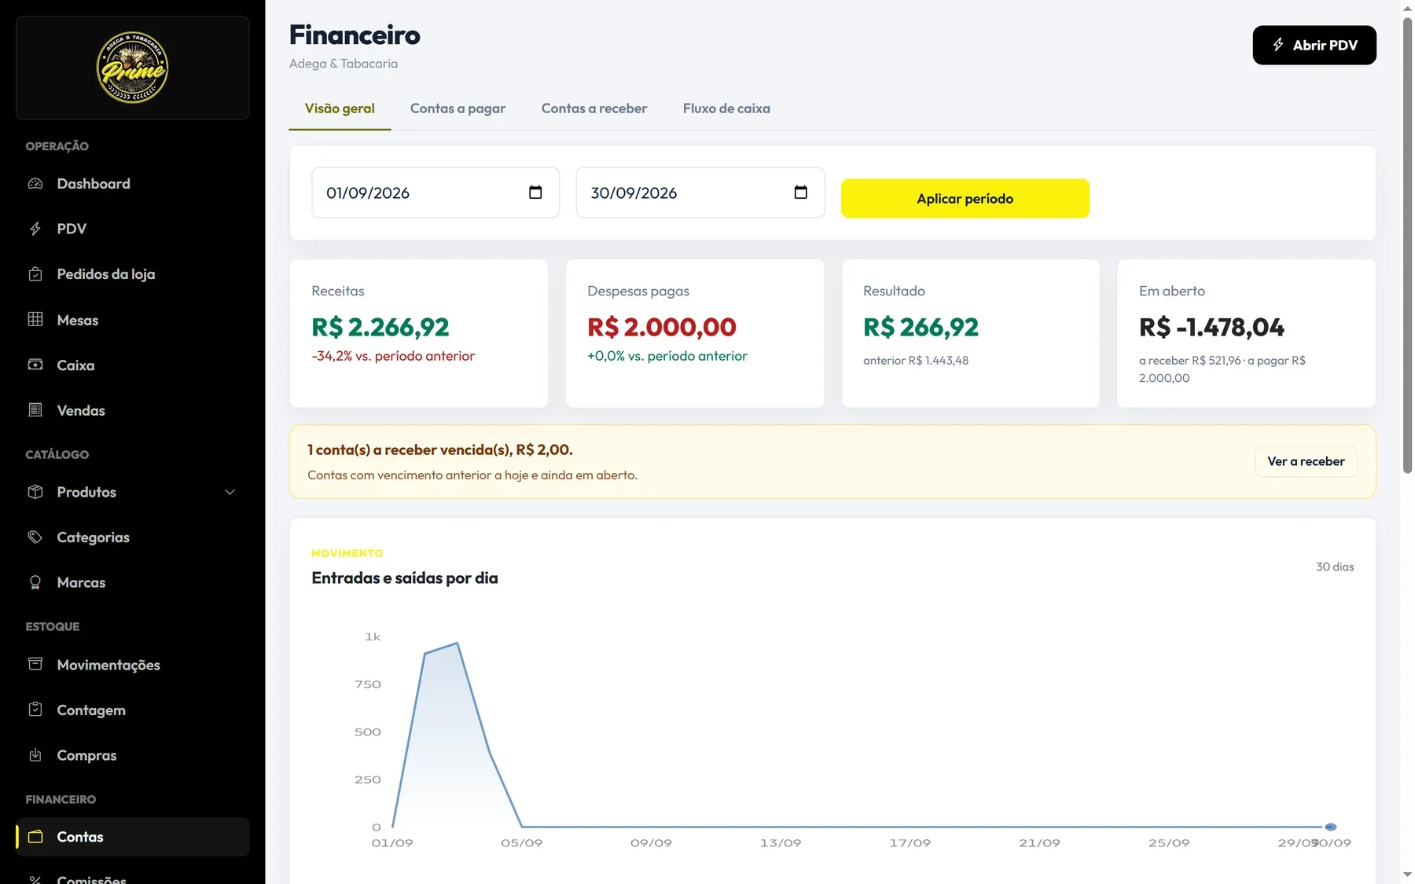Switch to Visão geral tab
The image size is (1415, 884).
[x=340, y=108]
